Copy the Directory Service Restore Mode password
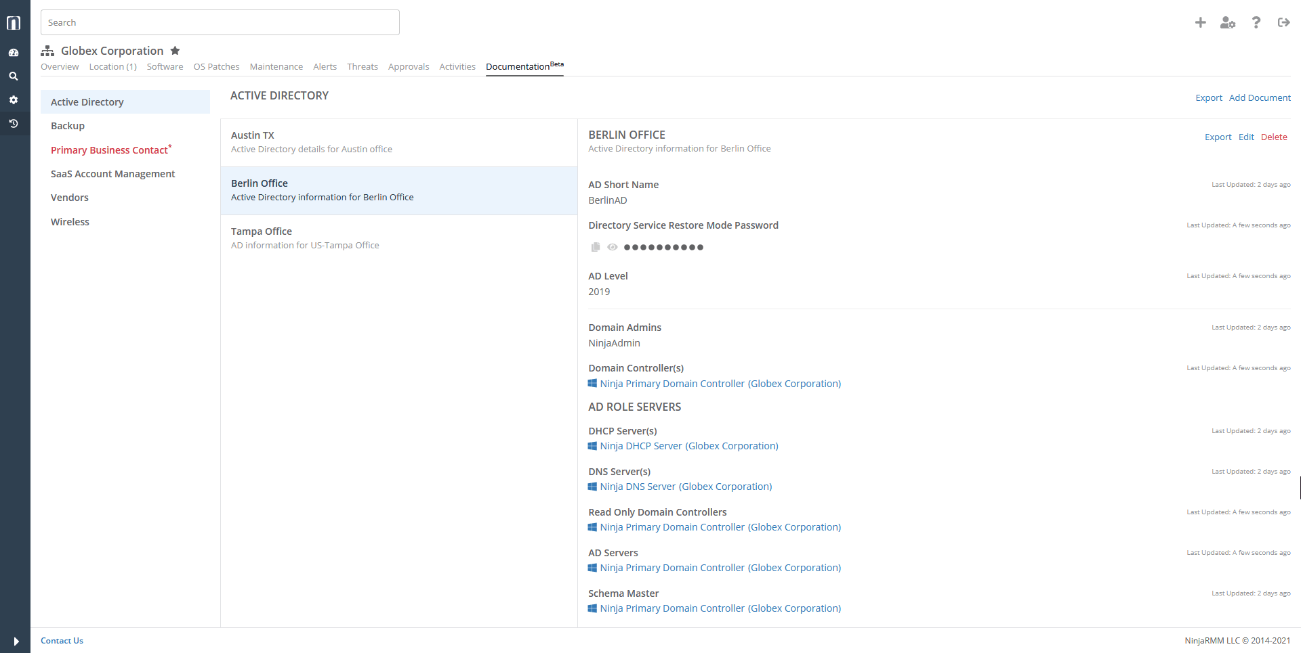The image size is (1301, 653). [x=595, y=247]
